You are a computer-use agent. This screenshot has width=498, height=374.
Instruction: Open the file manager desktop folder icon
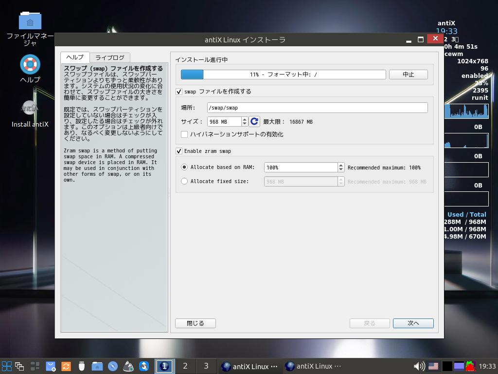click(30, 21)
